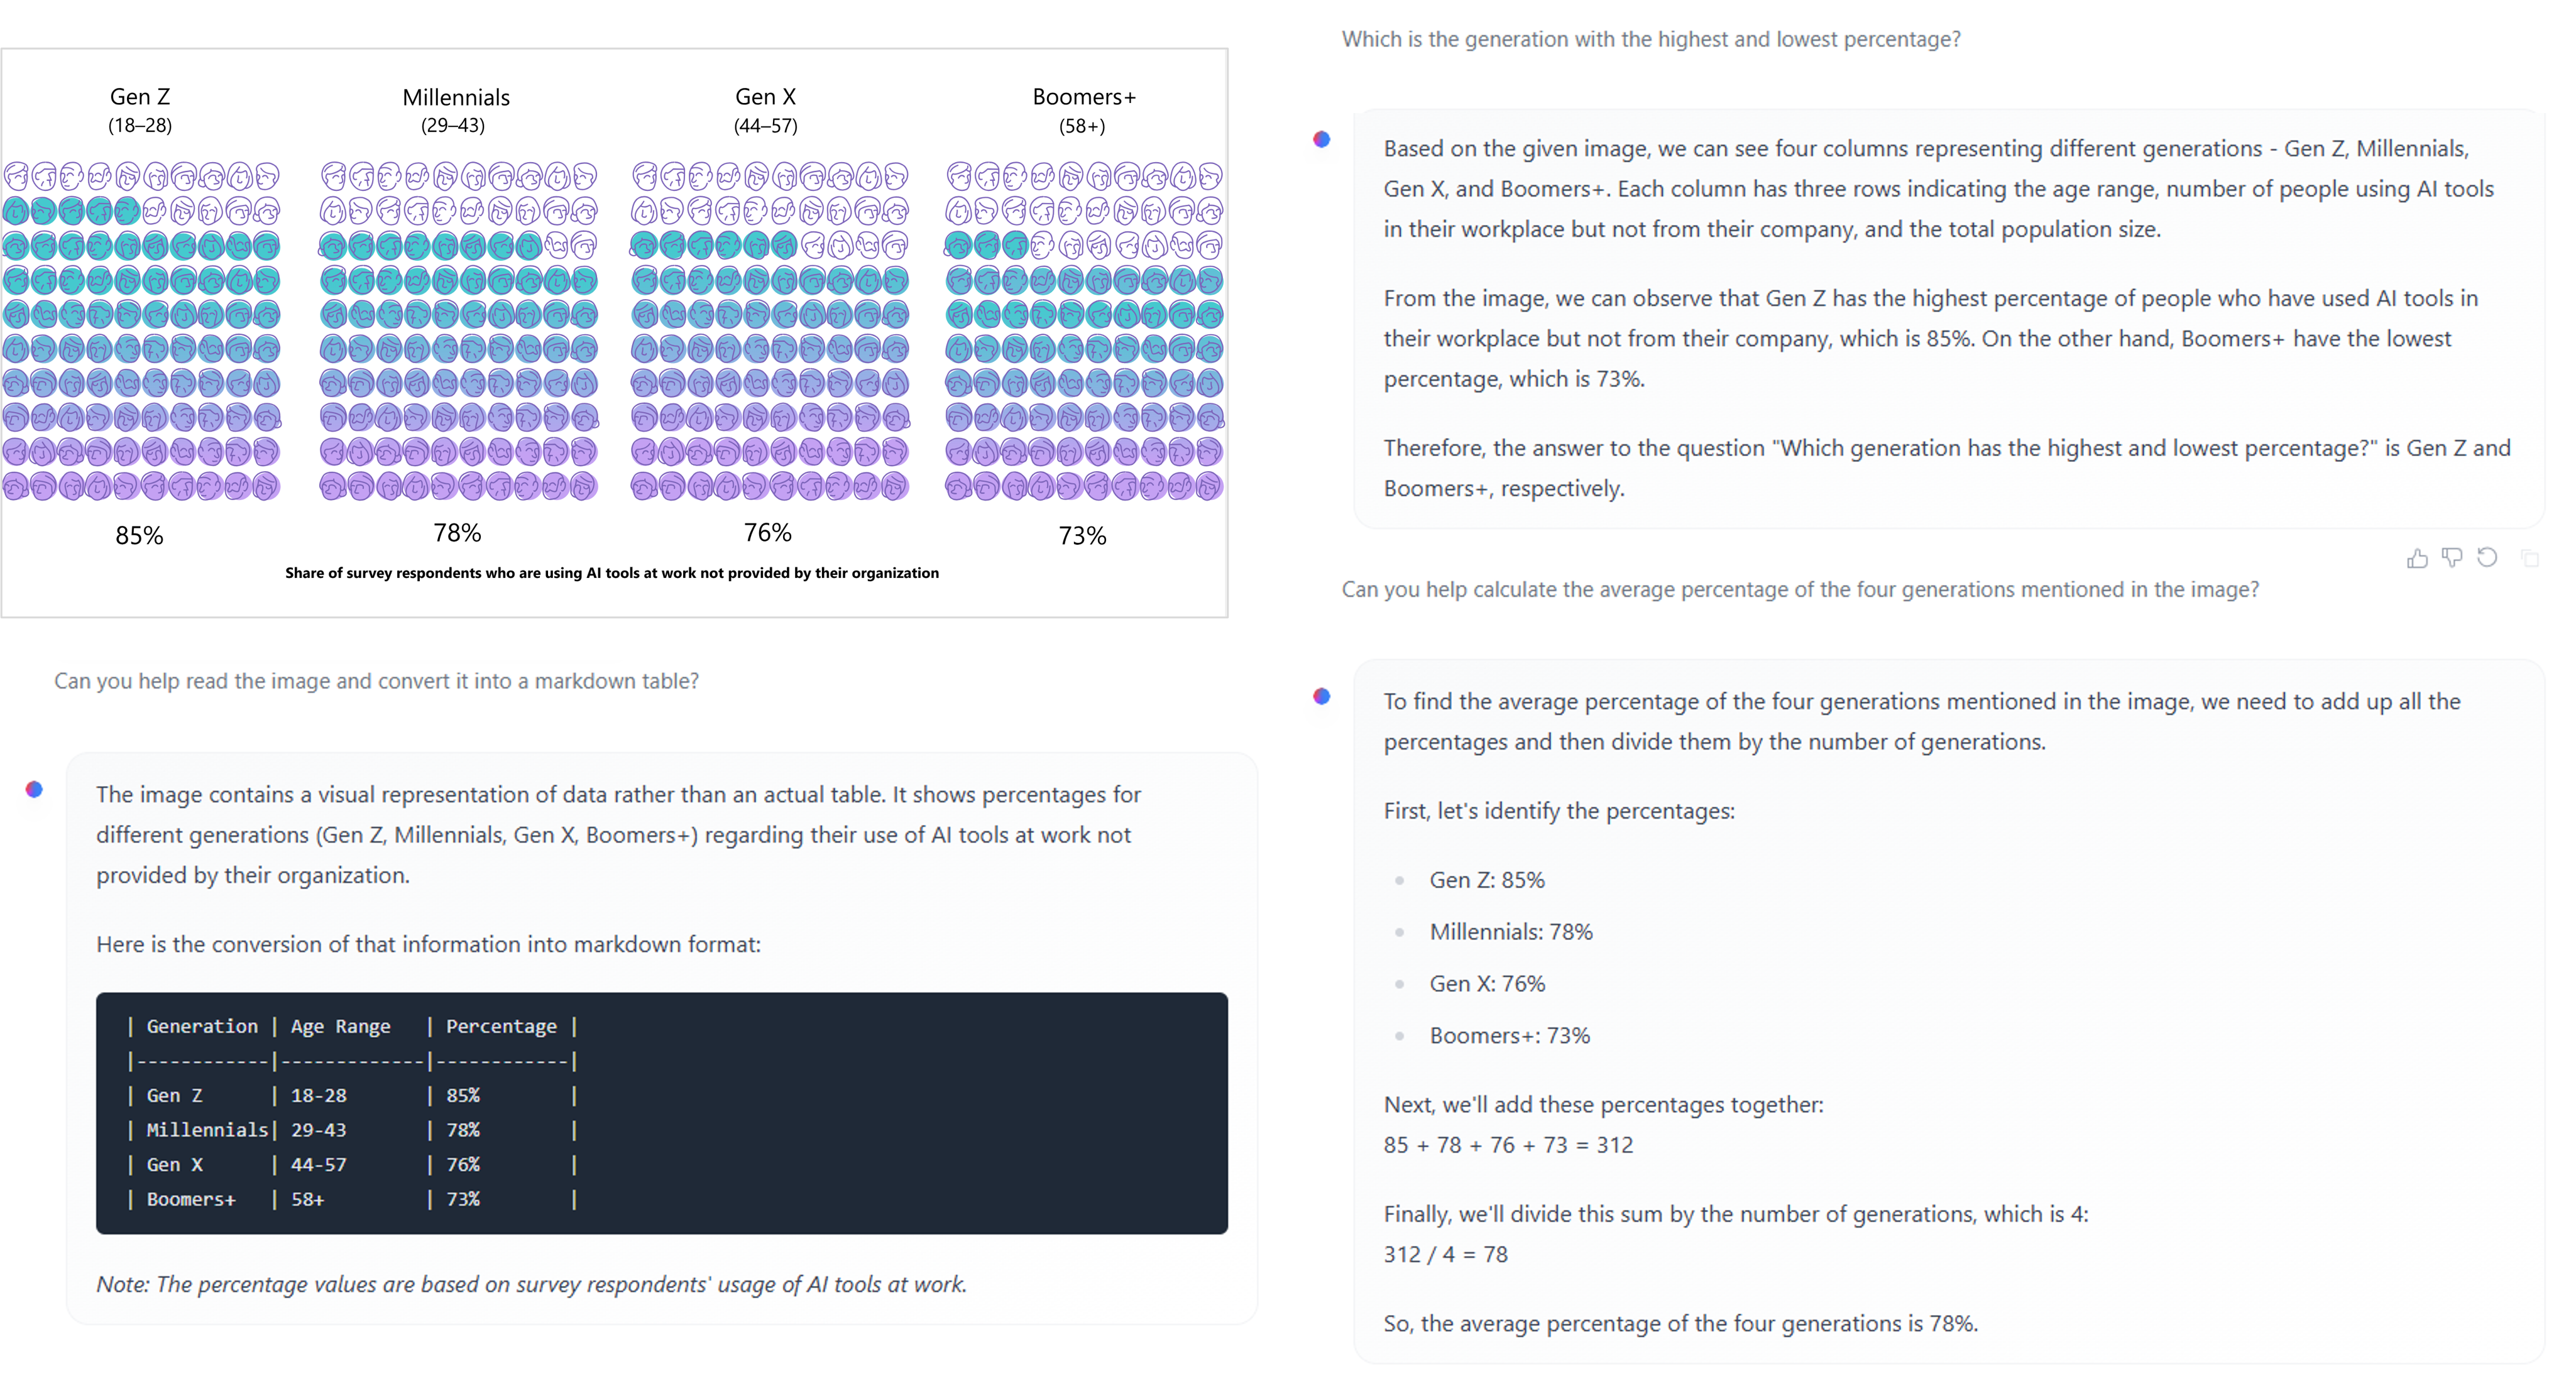Click the '312 / 4 = 78' line

point(1445,1254)
